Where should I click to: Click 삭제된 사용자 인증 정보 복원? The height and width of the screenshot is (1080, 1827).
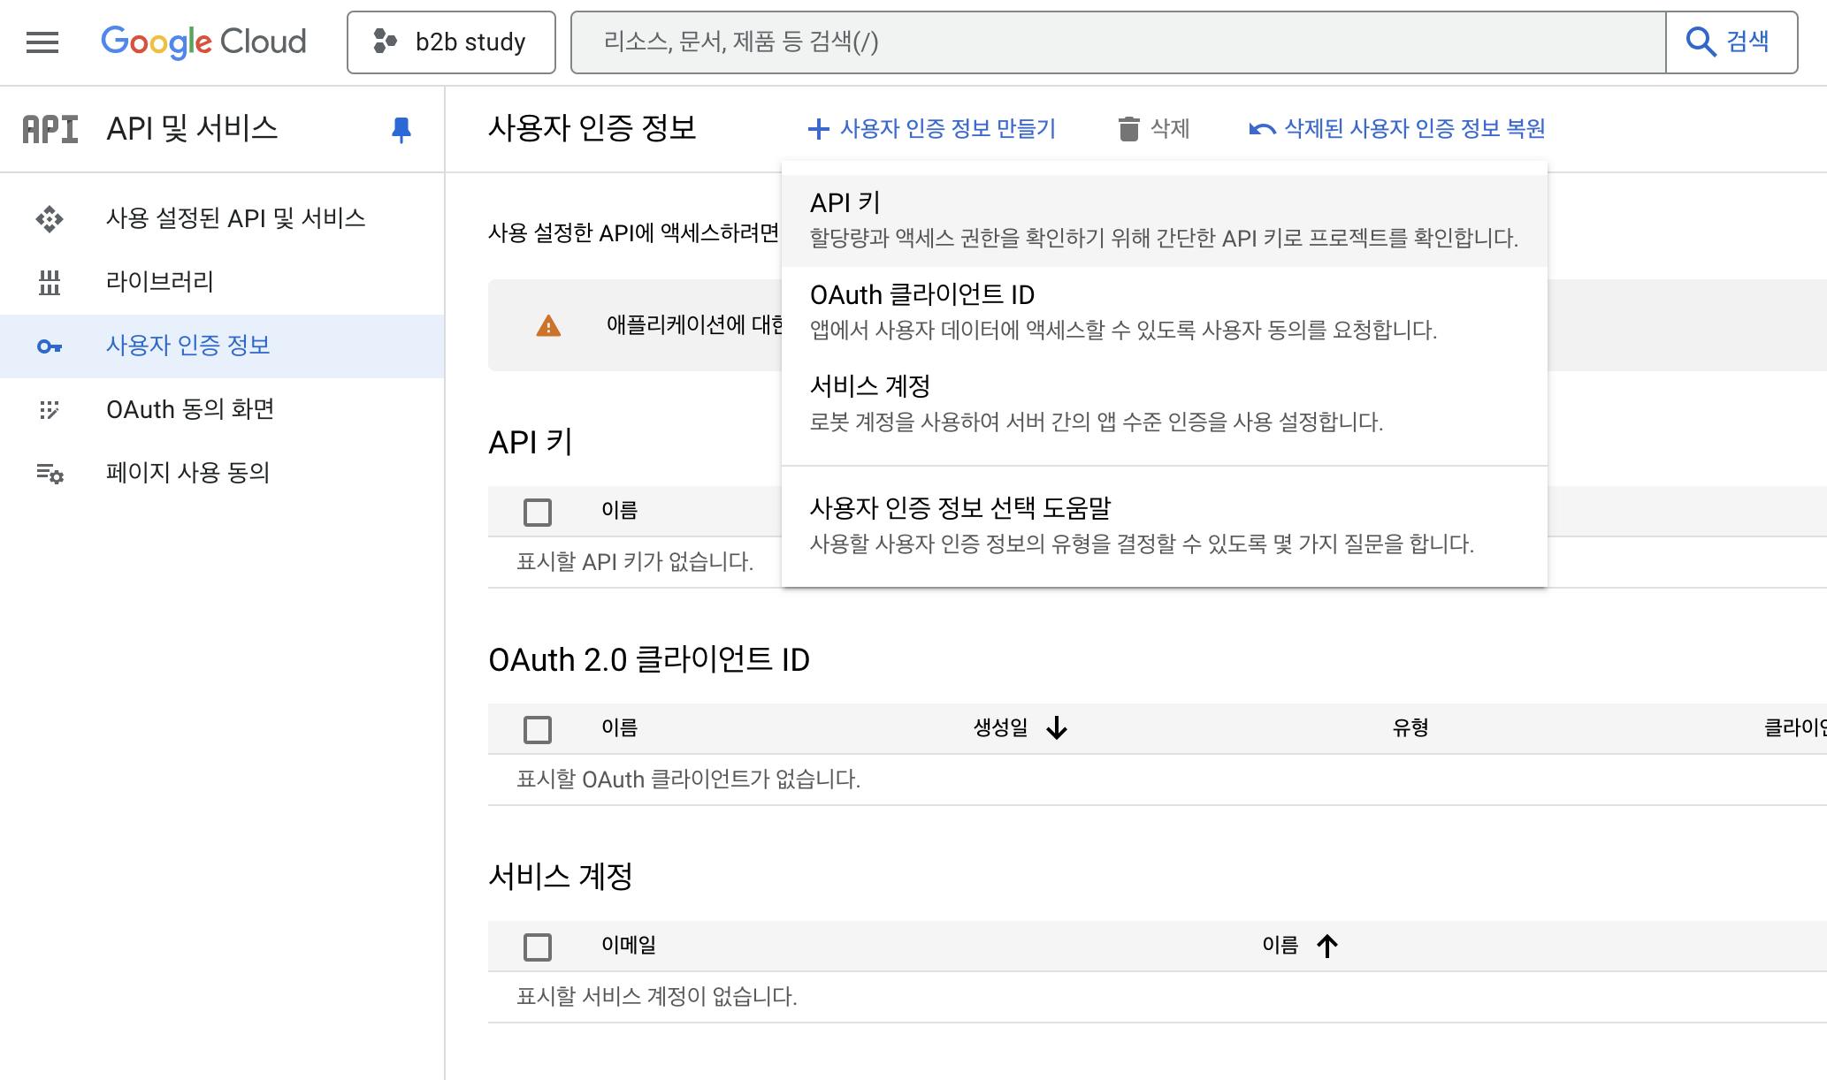pos(1397,129)
